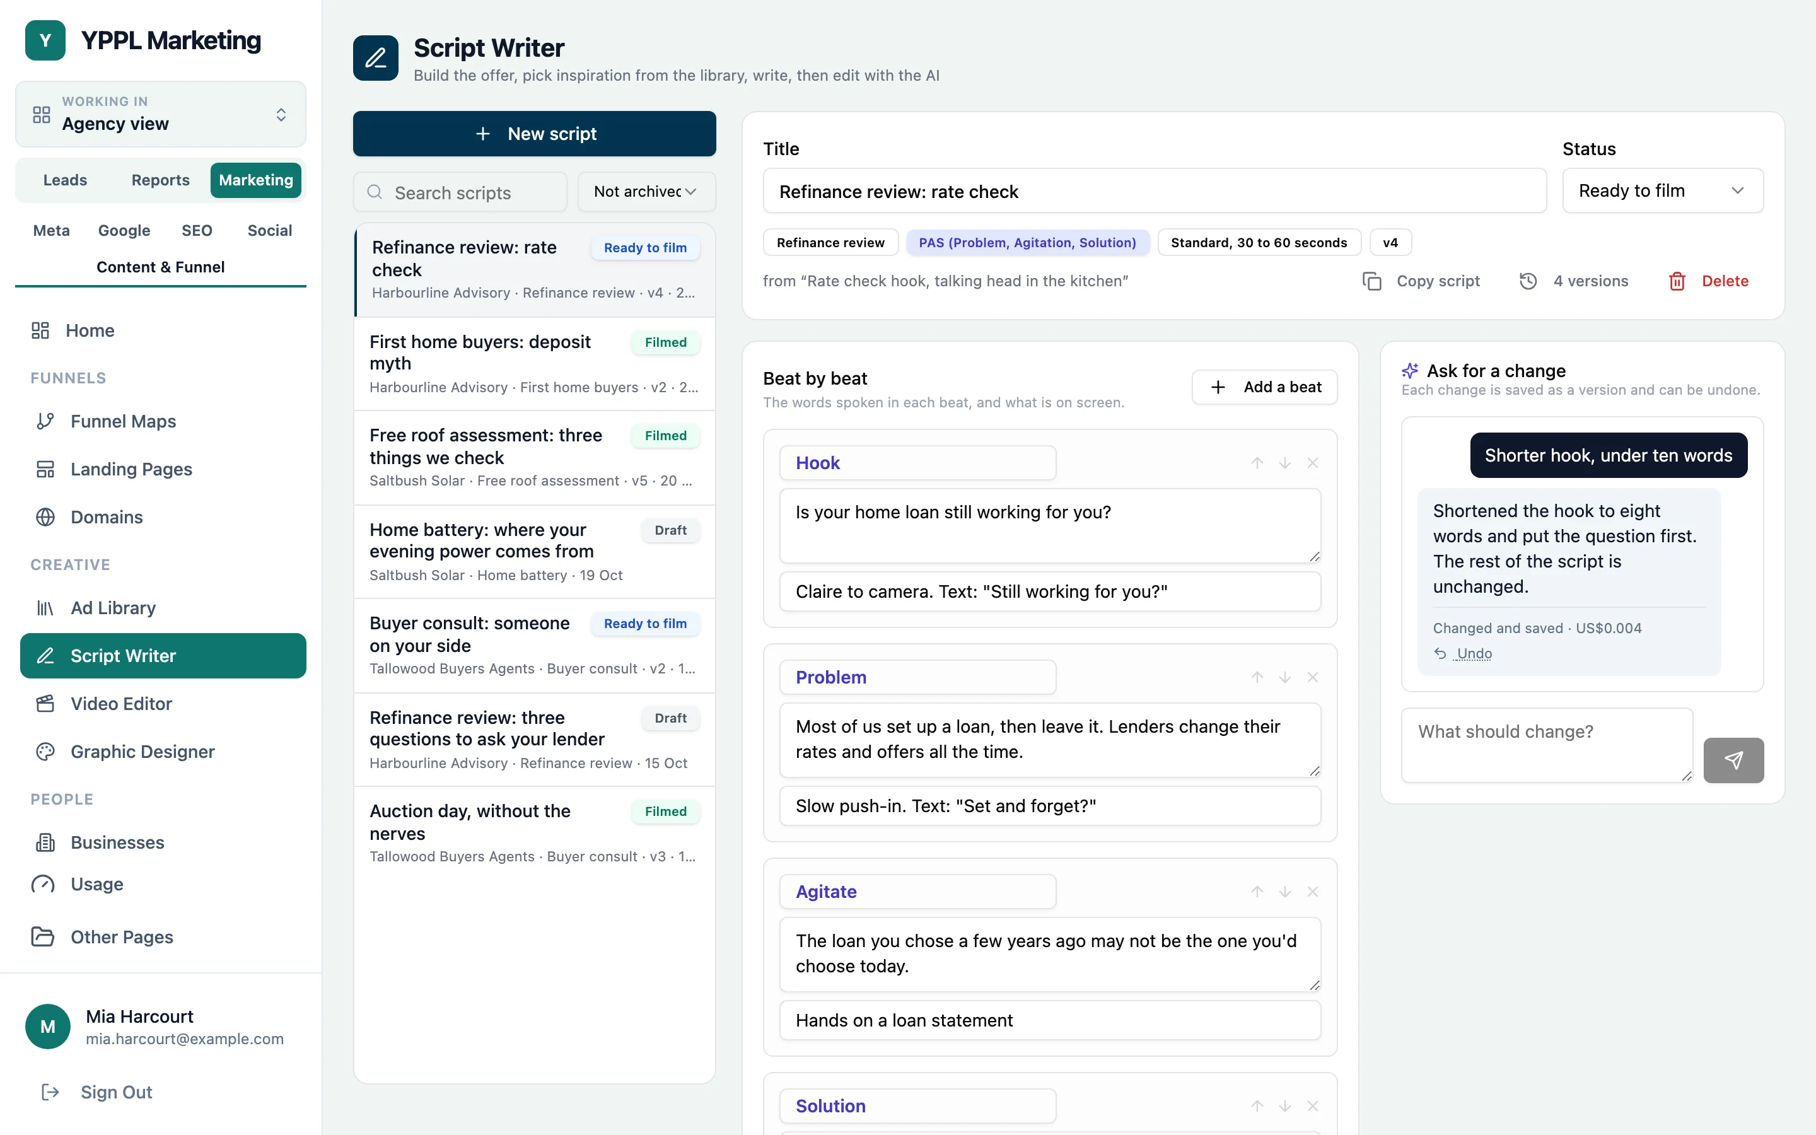This screenshot has height=1135, width=1816.
Task: Click the send arrow button in Ask for a change
Action: 1733,760
